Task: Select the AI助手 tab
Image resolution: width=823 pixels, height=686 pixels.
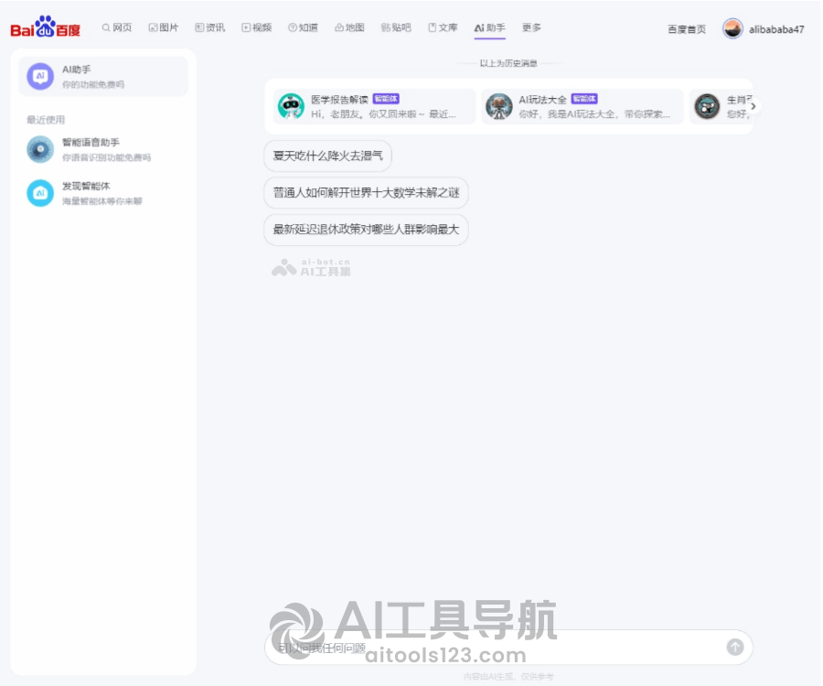Action: coord(490,27)
